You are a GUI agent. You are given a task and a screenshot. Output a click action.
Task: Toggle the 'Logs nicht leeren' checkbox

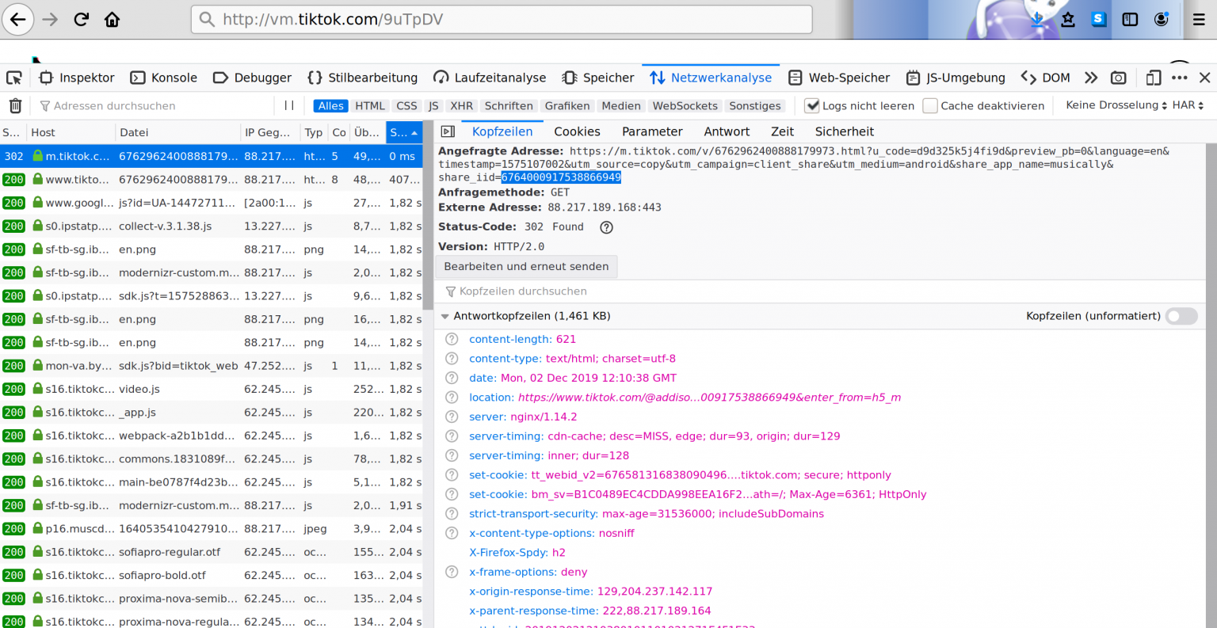click(x=812, y=105)
